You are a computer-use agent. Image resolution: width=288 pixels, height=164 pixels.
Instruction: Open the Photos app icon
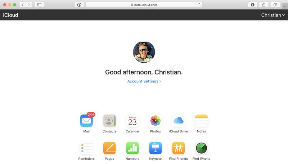(x=156, y=121)
